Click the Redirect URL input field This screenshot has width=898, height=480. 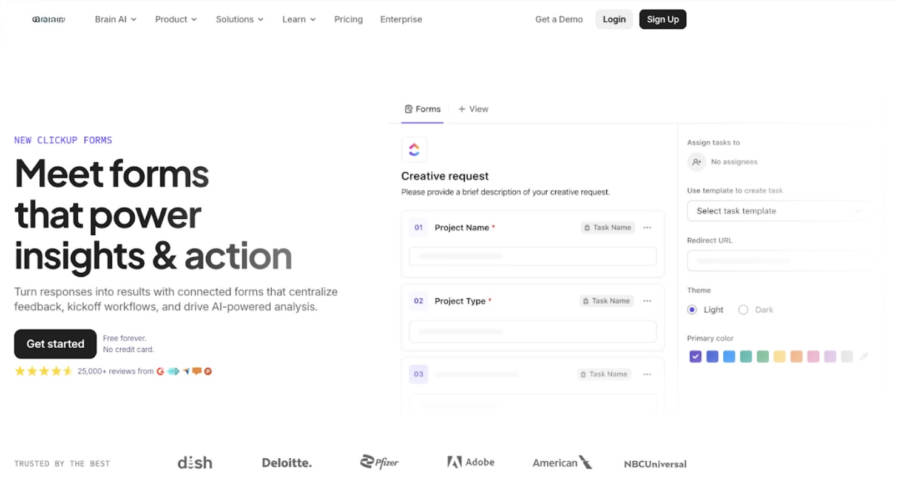click(779, 261)
